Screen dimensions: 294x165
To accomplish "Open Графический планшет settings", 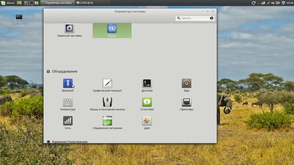I will (107, 85).
